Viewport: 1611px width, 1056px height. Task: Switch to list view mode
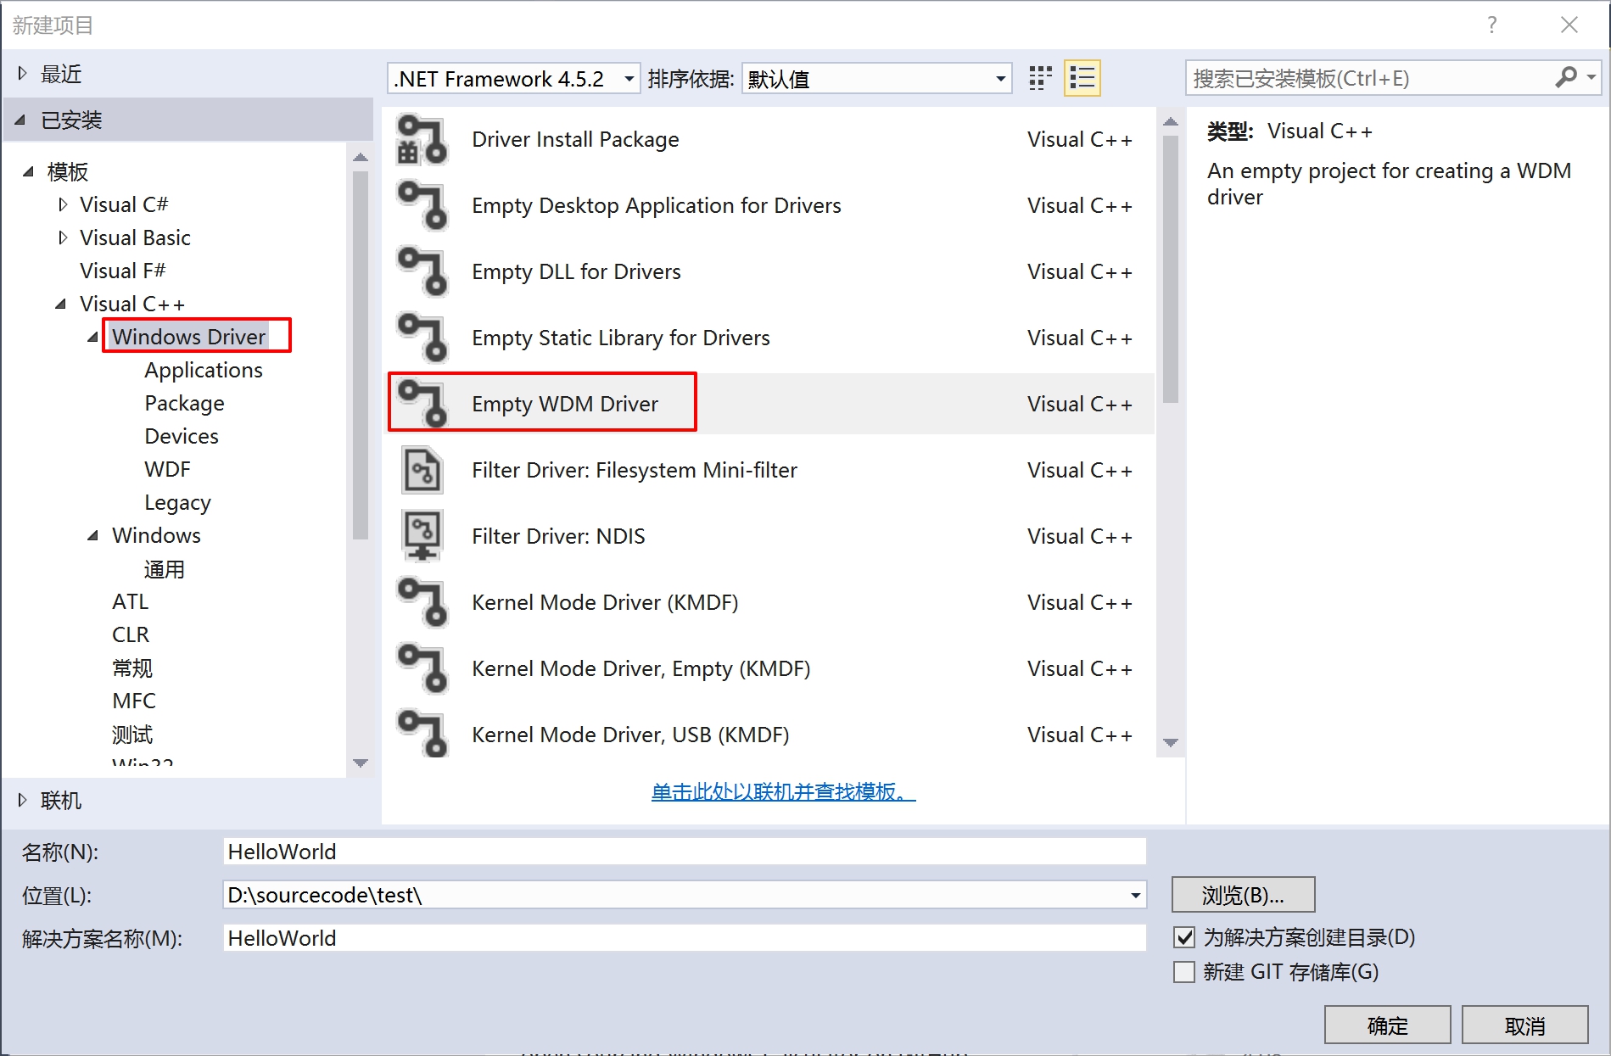1082,77
